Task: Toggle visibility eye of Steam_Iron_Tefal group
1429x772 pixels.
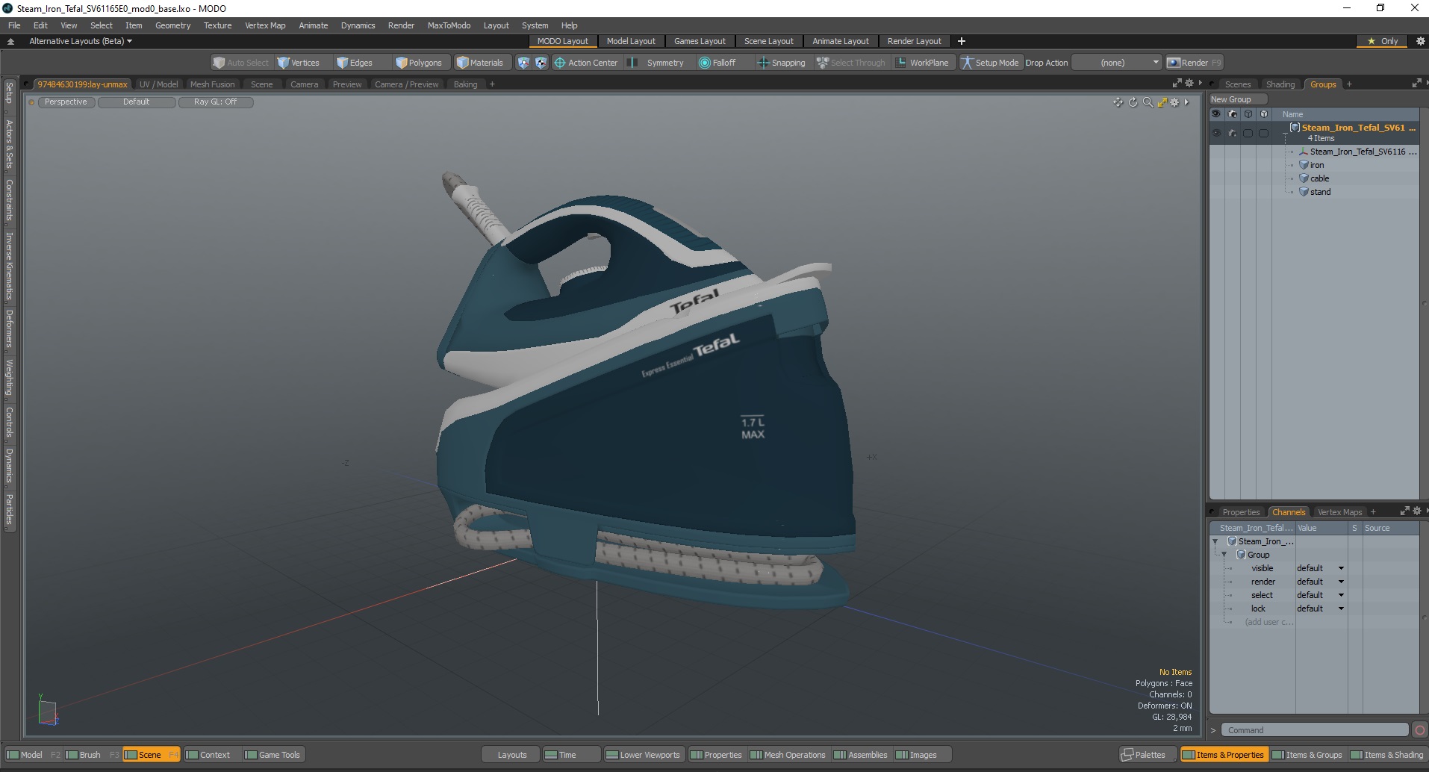Action: [1216, 133]
